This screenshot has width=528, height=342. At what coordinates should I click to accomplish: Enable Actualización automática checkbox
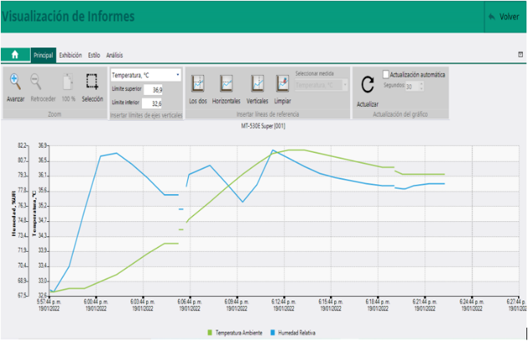386,74
